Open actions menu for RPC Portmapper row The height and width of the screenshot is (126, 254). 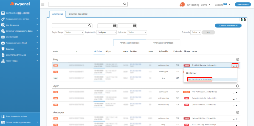235,93
